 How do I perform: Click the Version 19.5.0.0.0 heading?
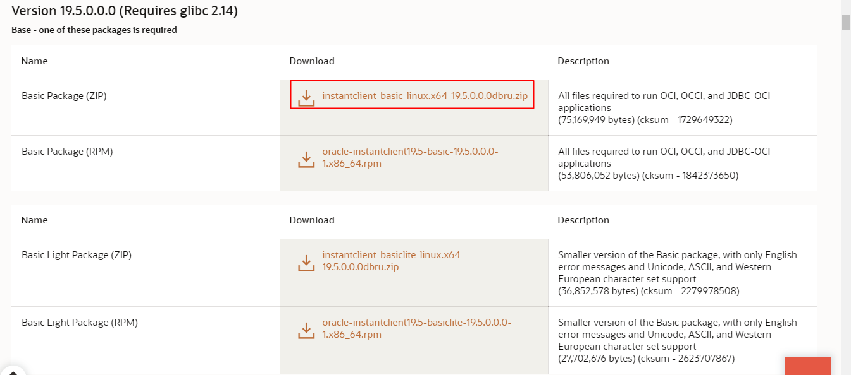tap(125, 11)
